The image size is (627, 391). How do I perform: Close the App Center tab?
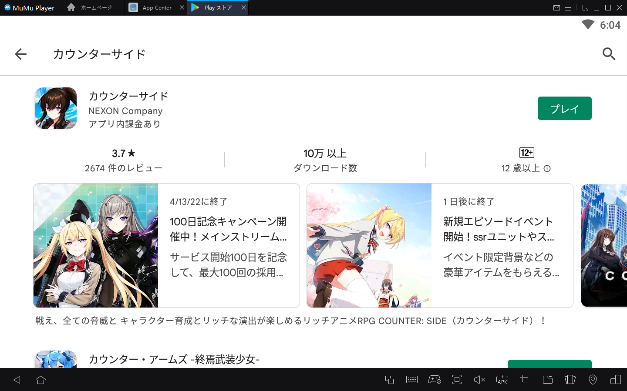point(182,7)
